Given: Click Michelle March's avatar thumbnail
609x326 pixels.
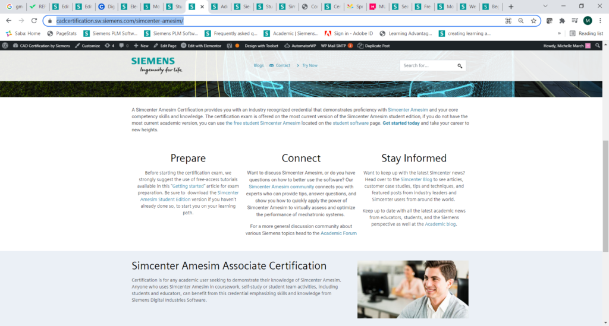Looking at the screenshot, I should coord(588,46).
